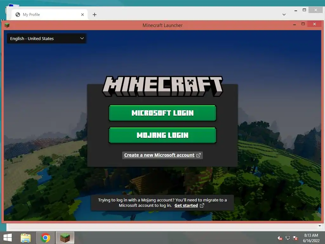
Task: Open the network status tray icon
Action: point(288,238)
